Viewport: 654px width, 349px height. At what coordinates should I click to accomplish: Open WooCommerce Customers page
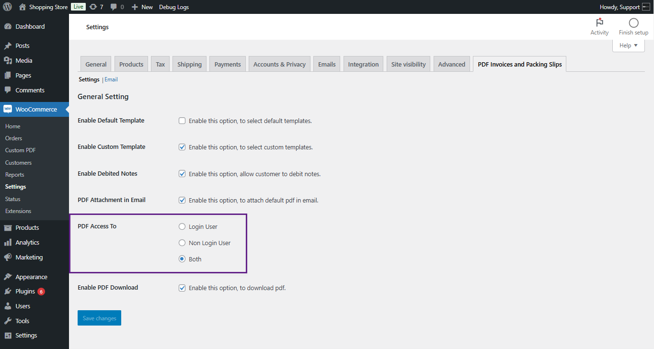(19, 163)
